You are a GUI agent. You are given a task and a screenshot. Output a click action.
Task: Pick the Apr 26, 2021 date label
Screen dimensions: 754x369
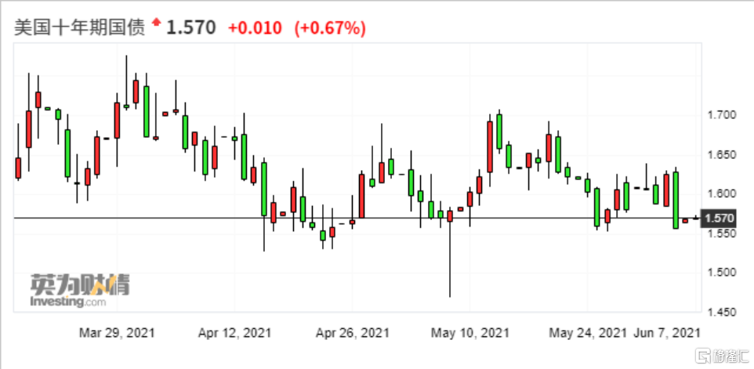352,333
